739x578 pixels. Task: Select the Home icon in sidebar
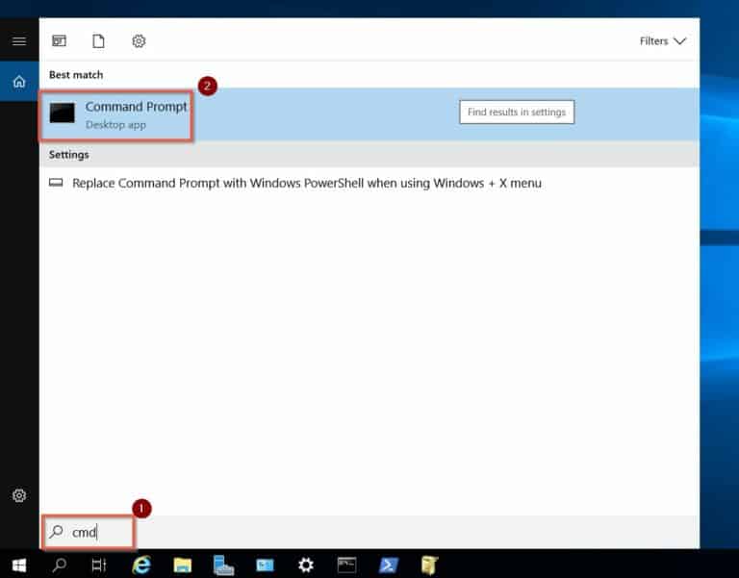[x=19, y=82]
